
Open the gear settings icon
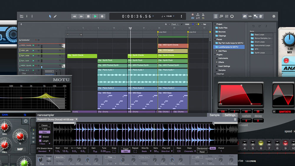(x=274, y=17)
